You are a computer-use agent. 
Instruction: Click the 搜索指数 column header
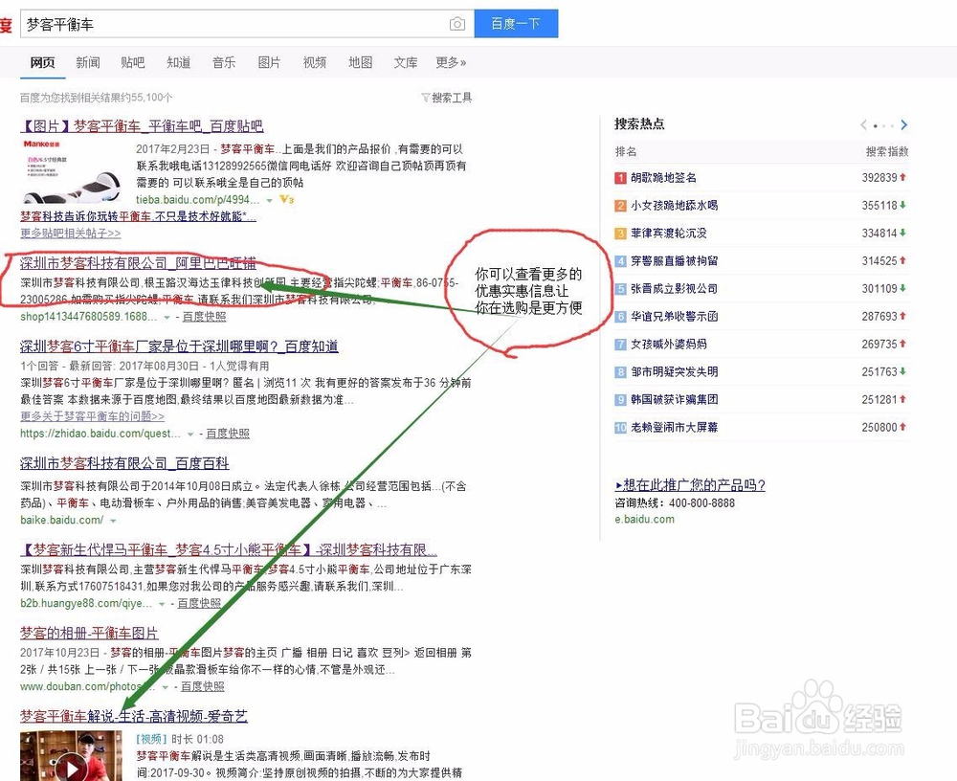pos(887,152)
